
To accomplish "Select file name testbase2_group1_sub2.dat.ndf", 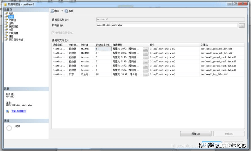I will (x=218, y=62).
